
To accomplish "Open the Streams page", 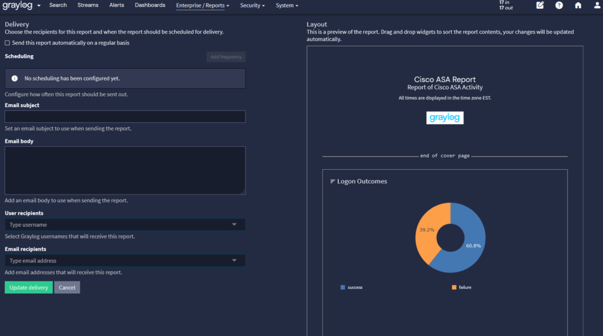I will (x=88, y=5).
